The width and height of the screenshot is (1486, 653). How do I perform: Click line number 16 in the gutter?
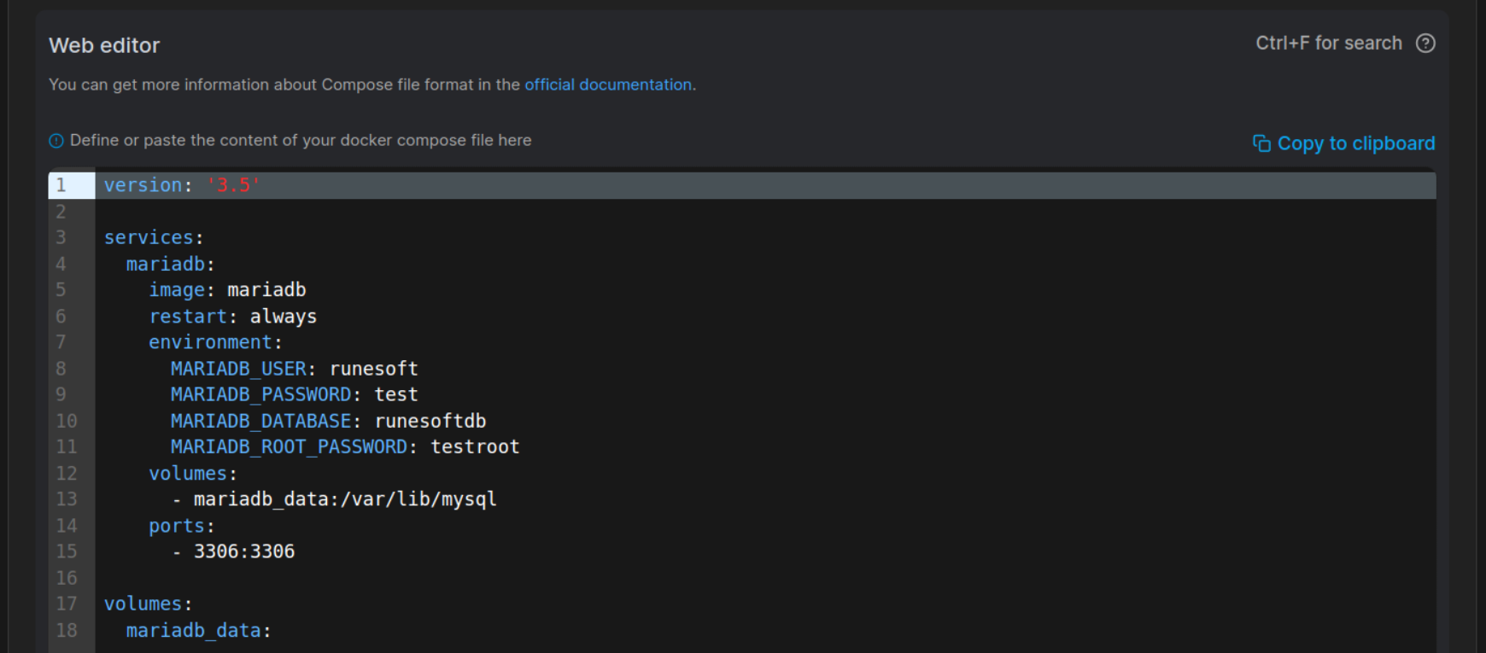(67, 578)
